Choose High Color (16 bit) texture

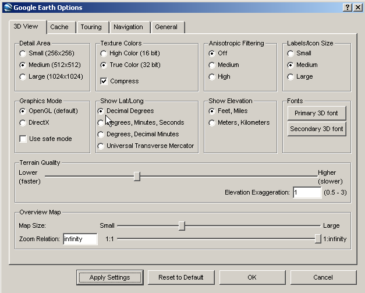pos(130,54)
